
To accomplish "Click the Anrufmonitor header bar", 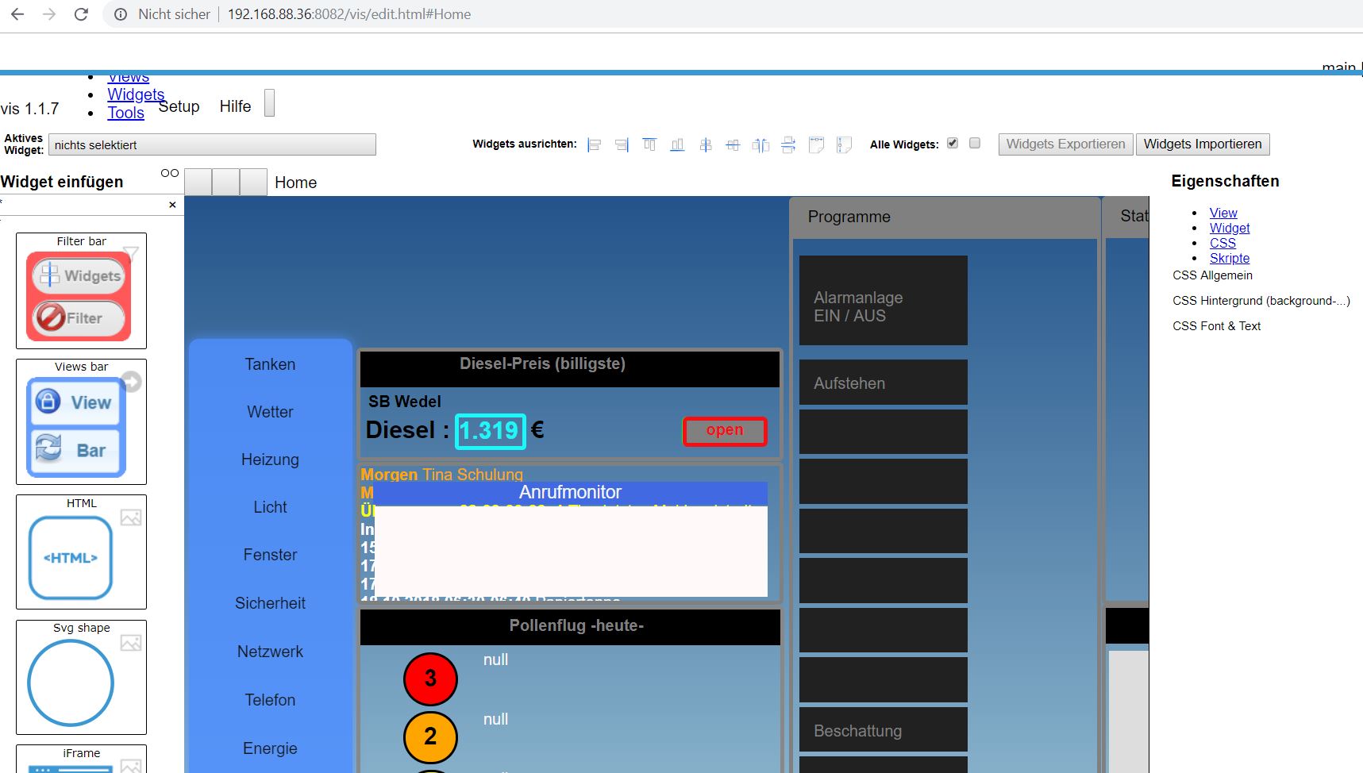I will tap(570, 493).
